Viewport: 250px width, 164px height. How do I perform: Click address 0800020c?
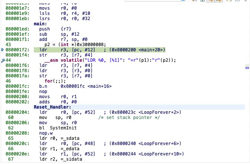pyautogui.click(x=17, y=144)
